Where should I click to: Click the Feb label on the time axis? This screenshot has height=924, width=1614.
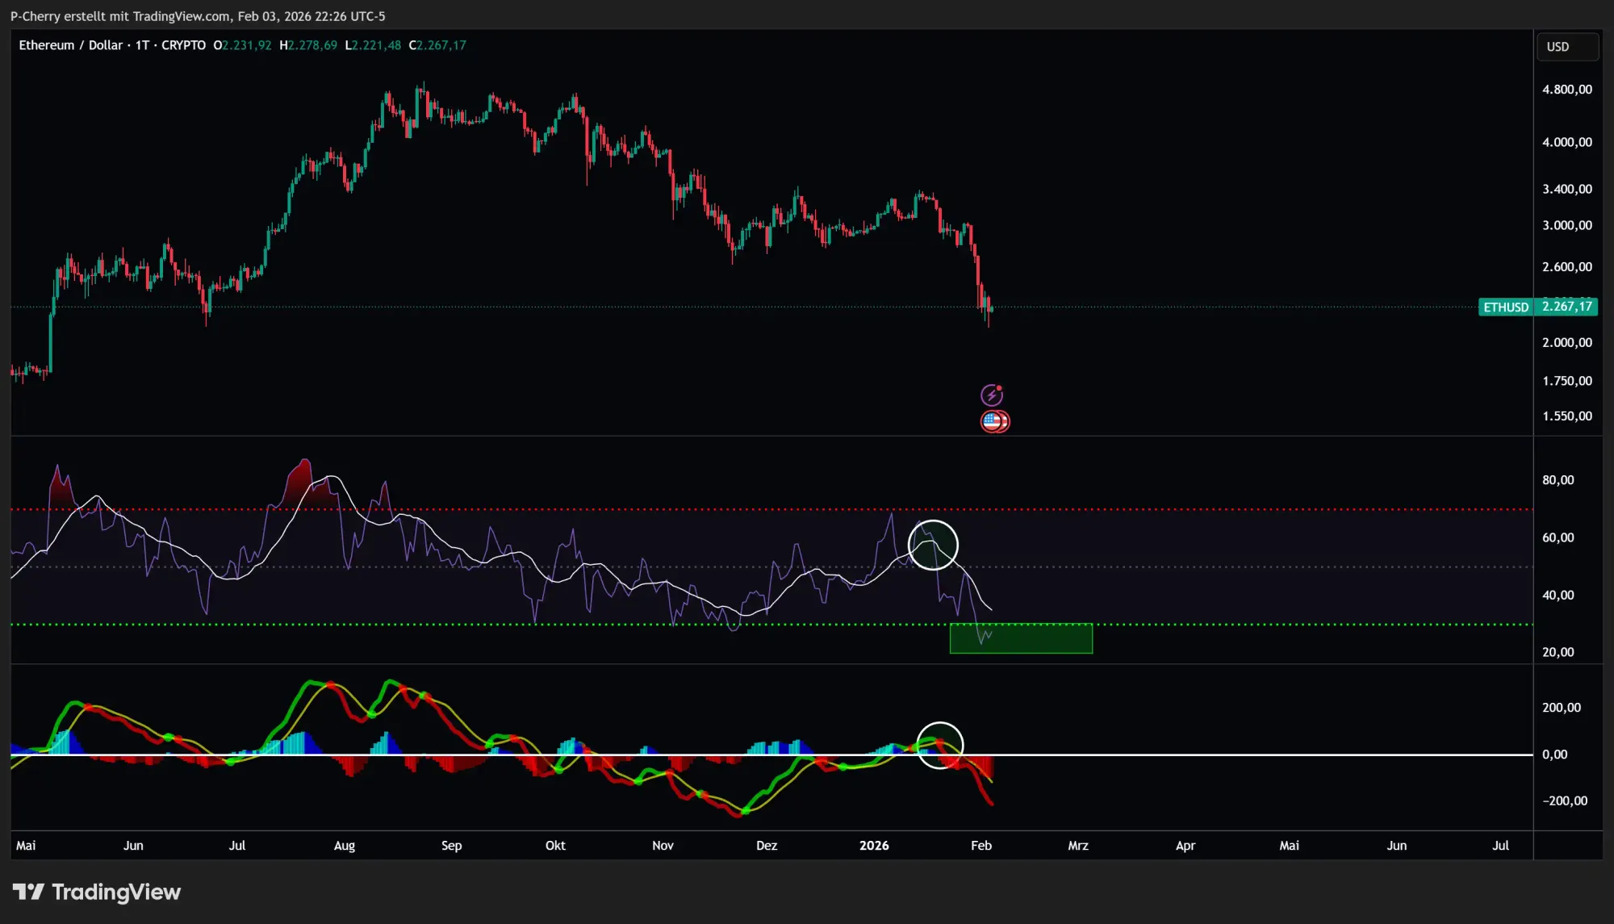(x=981, y=845)
